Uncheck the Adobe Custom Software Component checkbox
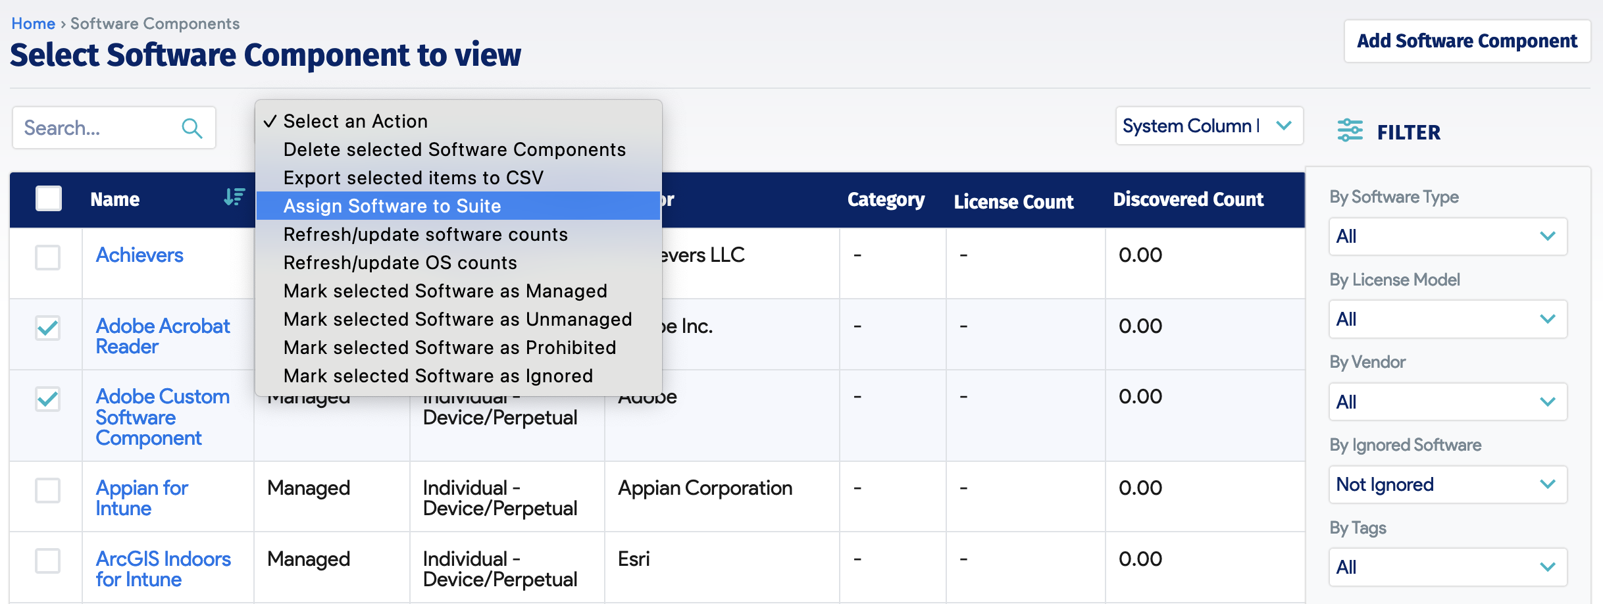Image resolution: width=1603 pixels, height=604 pixels. coord(47,399)
